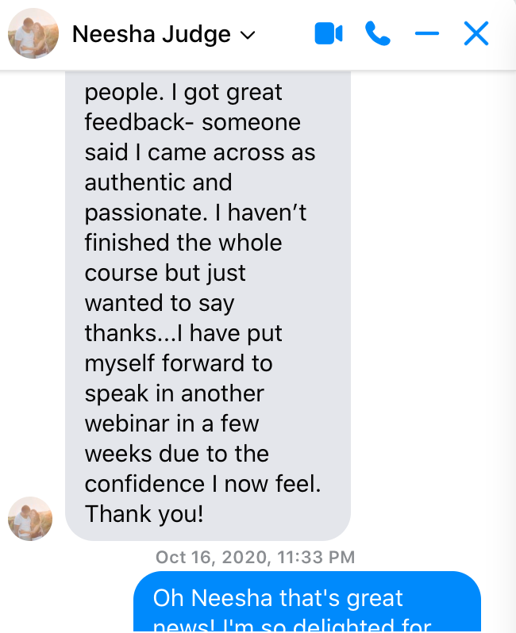This screenshot has height=633, width=516.
Task: Start a video call with Neesha
Action: [x=328, y=34]
